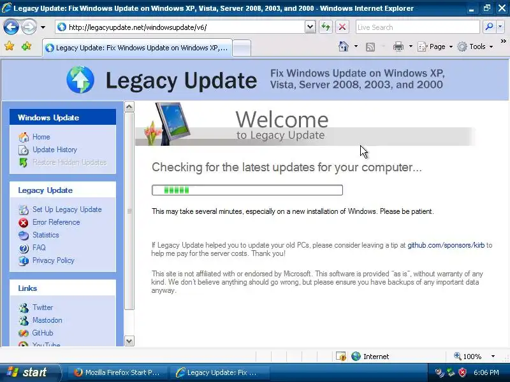Click the Legacy Update globe logo
The width and height of the screenshot is (510, 382).
[80, 80]
